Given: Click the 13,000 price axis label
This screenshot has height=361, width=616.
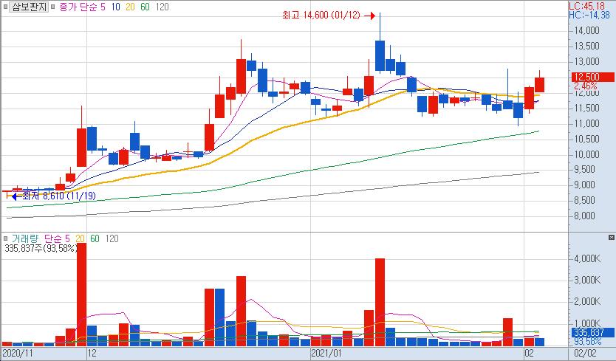Looking at the screenshot, I should click(587, 62).
